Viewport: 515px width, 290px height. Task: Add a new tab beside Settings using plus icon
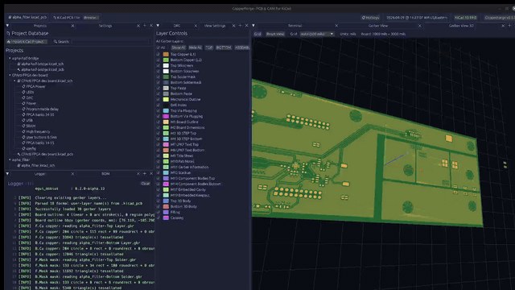[x=145, y=26]
